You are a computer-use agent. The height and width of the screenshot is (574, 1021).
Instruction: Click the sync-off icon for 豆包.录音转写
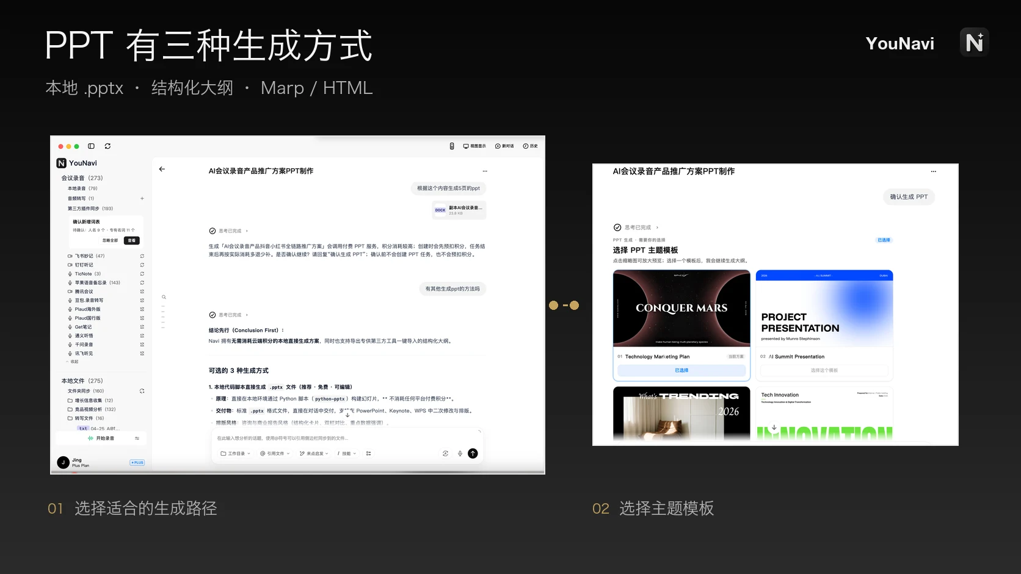tap(142, 300)
